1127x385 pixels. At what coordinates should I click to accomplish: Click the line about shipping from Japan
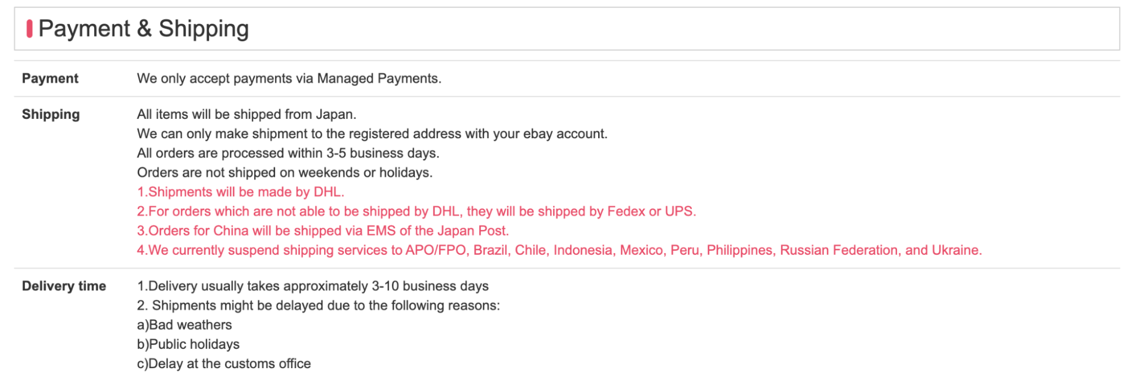246,114
